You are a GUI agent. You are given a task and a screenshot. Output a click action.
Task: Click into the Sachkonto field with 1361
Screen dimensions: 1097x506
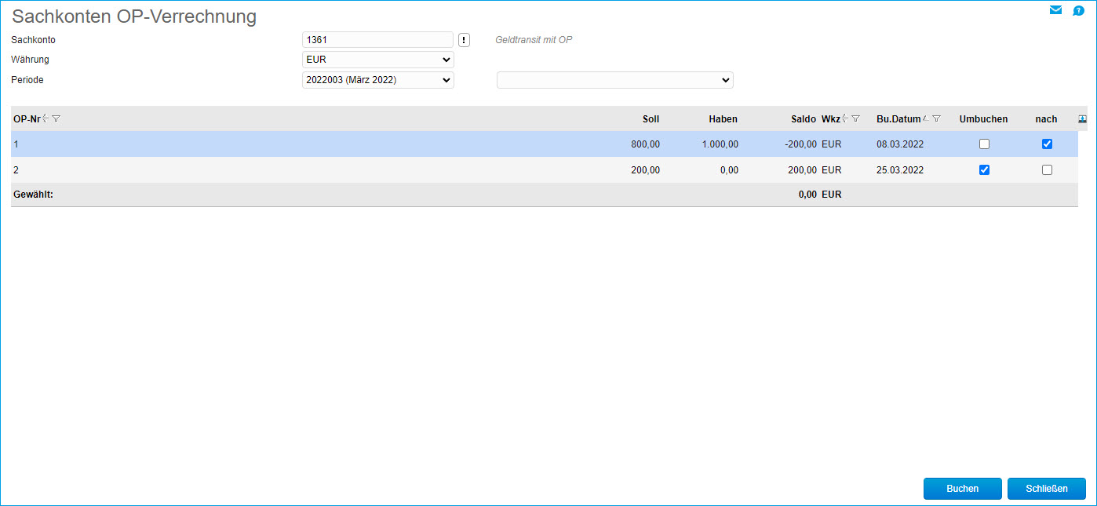point(377,40)
